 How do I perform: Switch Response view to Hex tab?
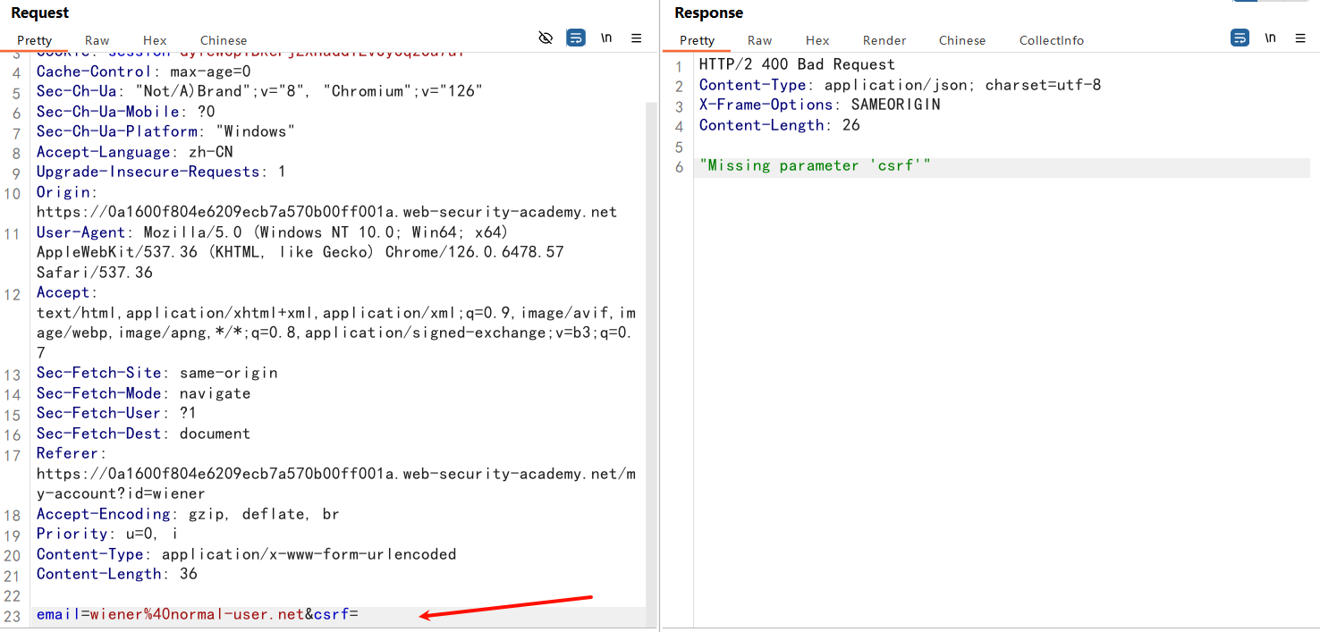click(817, 40)
